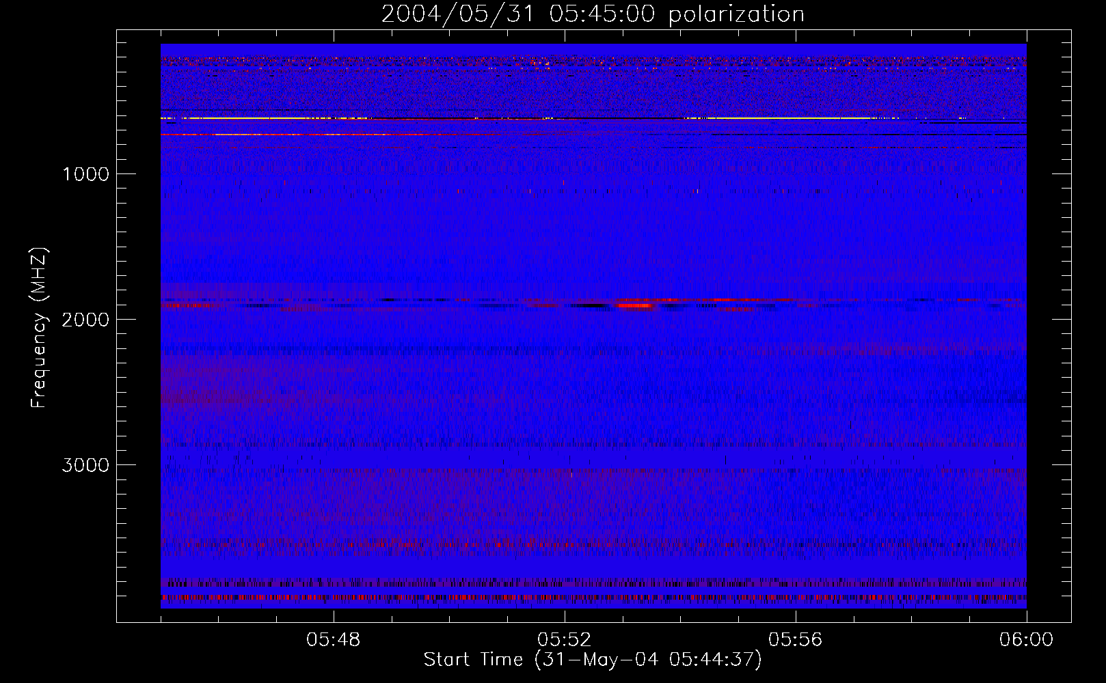This screenshot has height=683, width=1106.
Task: Select the 'Frequency (MHZ)' y-axis label
Action: point(40,328)
